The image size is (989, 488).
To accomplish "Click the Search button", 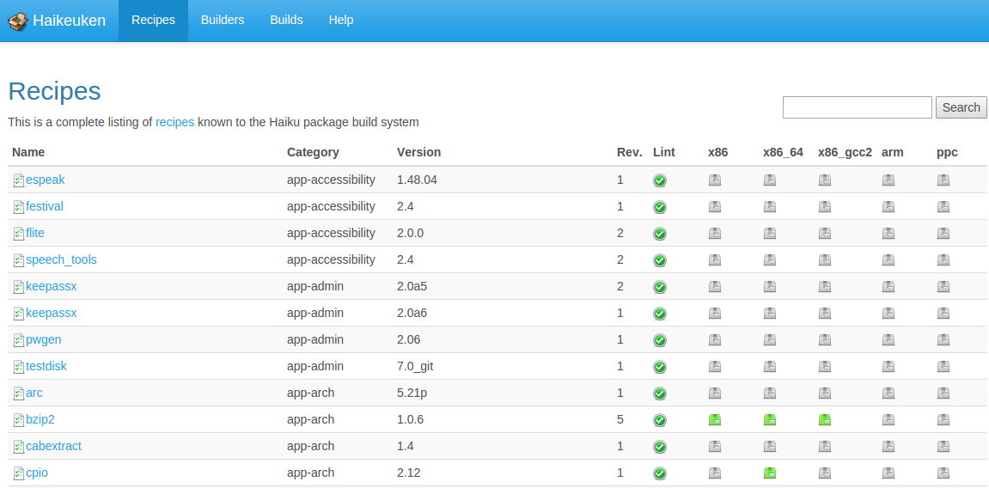I will pos(962,107).
